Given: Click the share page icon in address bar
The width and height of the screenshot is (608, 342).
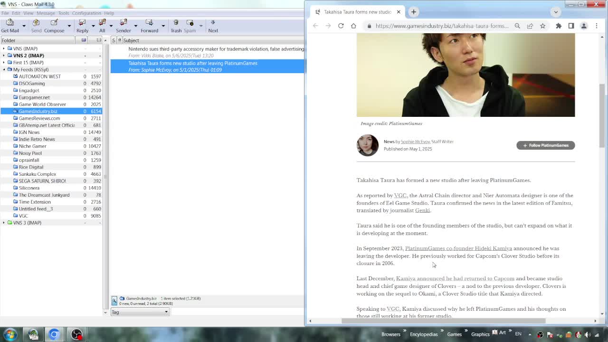Looking at the screenshot, I should click(530, 26).
